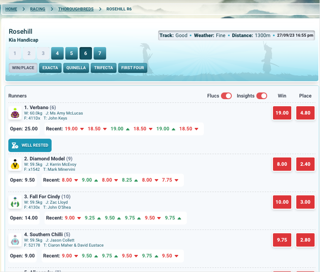Click runner name 2. Diamond Model
This screenshot has height=272, width=320.
(x=45, y=159)
